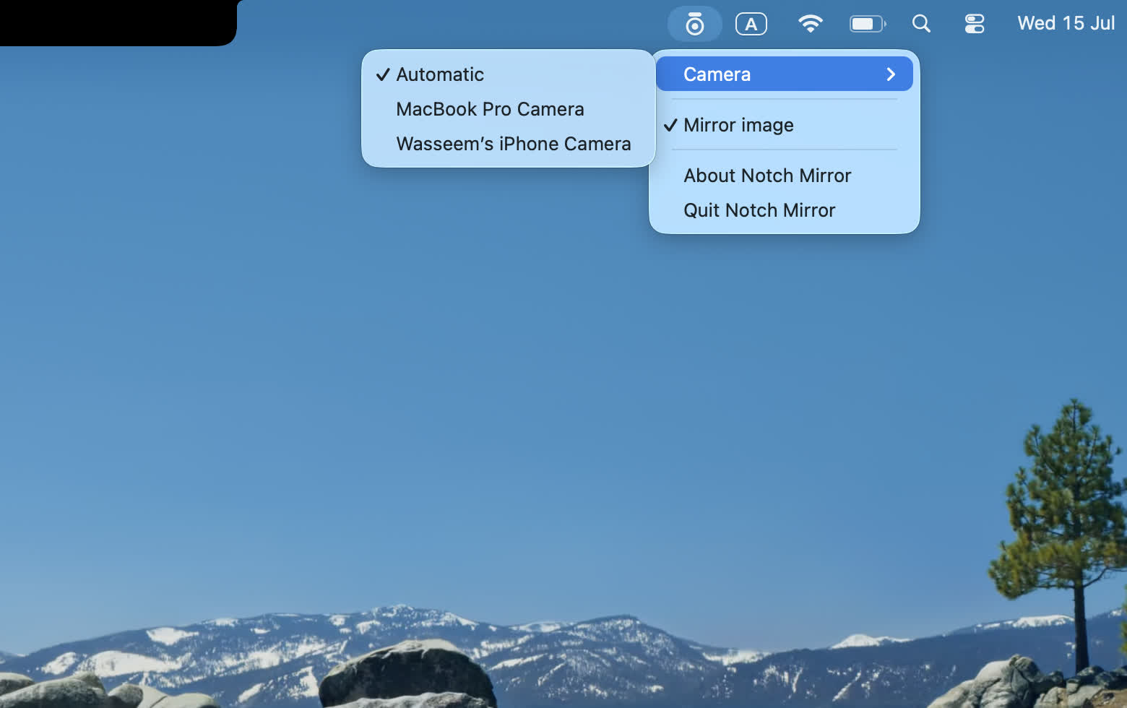Open Control Center icon
The width and height of the screenshot is (1127, 708).
point(975,24)
